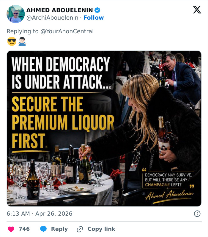Click the X logo icon

click(x=197, y=10)
